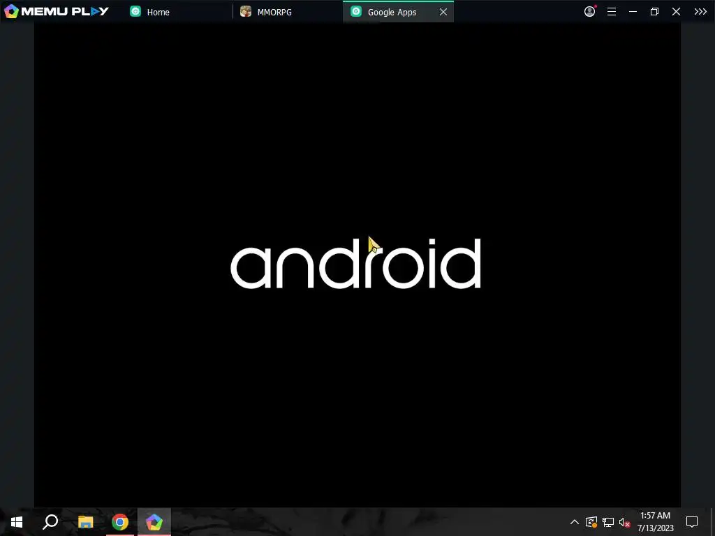The image size is (715, 536).
Task: Open the Windows notification center
Action: point(692,522)
